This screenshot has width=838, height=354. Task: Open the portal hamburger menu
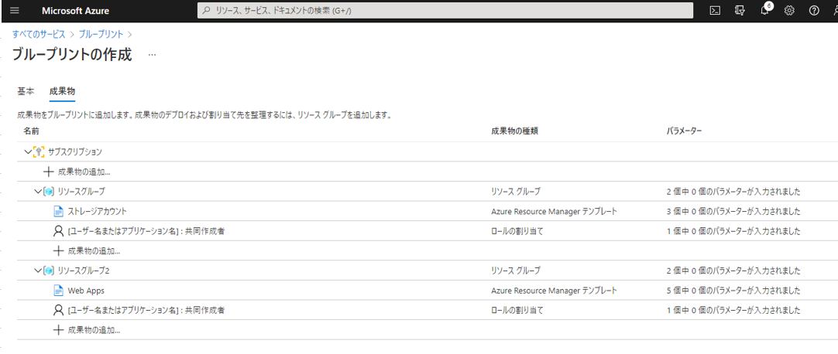coord(15,11)
